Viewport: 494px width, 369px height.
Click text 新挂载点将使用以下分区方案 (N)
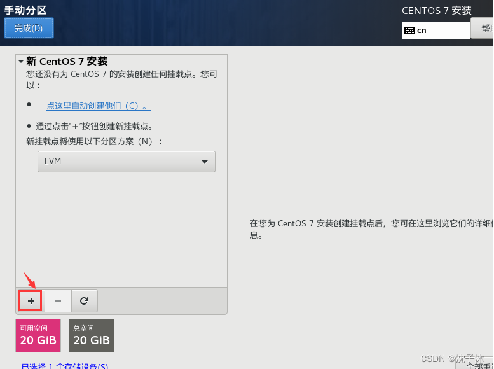(94, 141)
